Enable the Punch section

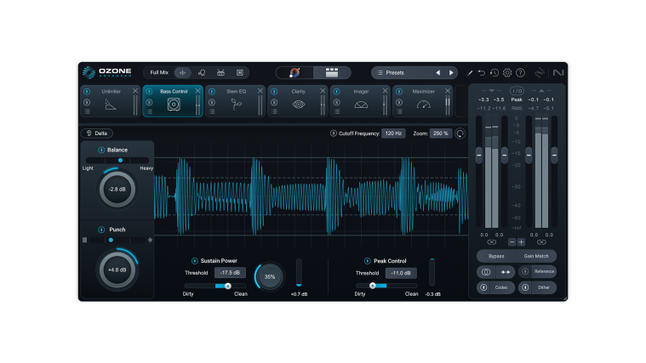pos(101,230)
